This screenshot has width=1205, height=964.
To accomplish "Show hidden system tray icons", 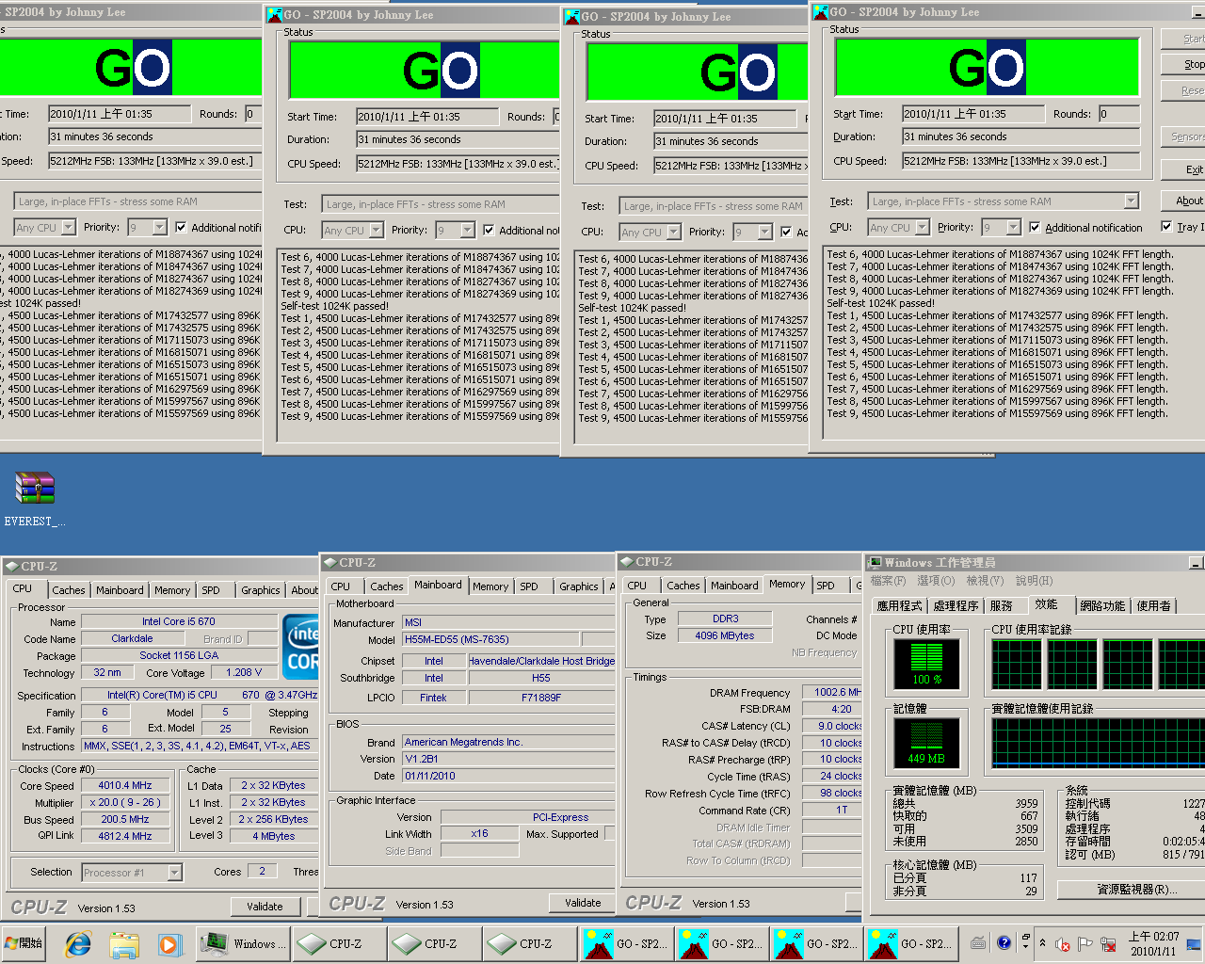I will [x=1042, y=943].
